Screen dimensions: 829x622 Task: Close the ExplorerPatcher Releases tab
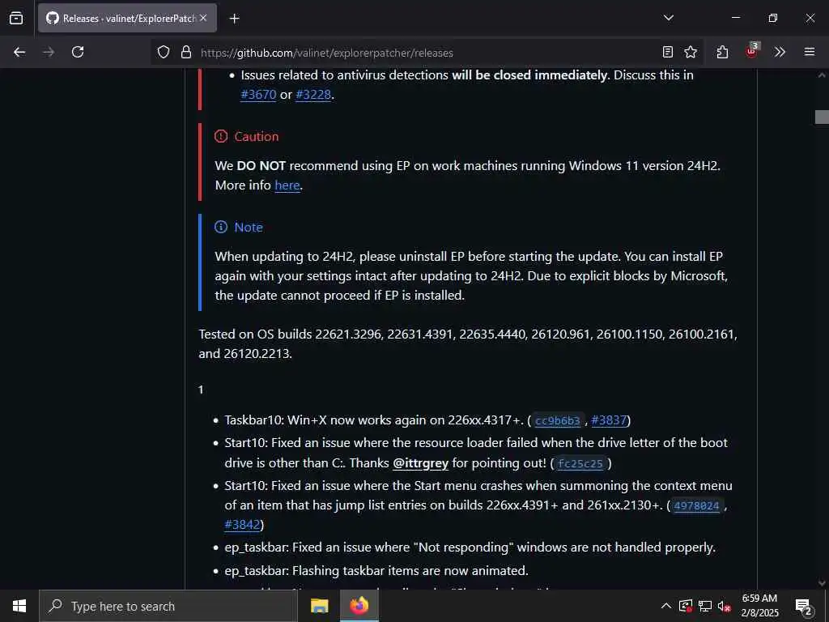(x=203, y=18)
